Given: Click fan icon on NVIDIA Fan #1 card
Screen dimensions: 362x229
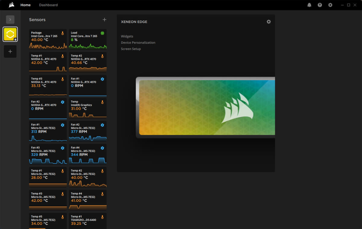Looking at the screenshot, I should (102, 79).
